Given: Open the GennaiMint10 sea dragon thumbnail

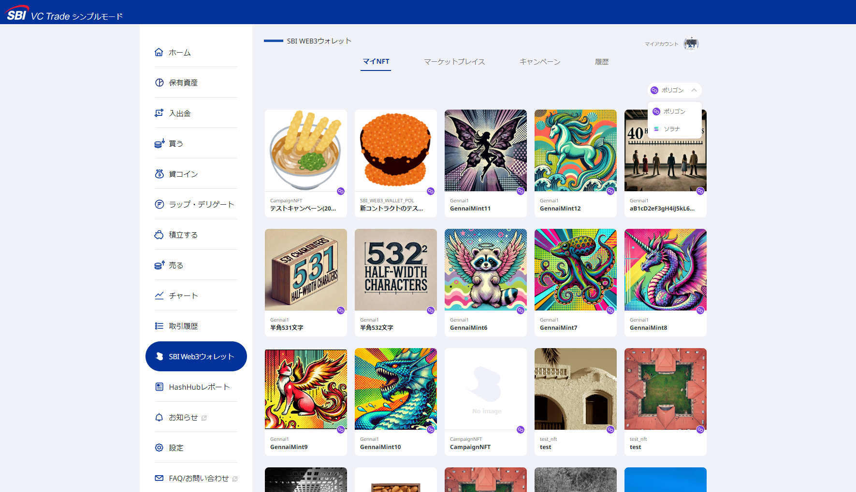Looking at the screenshot, I should 396,389.
